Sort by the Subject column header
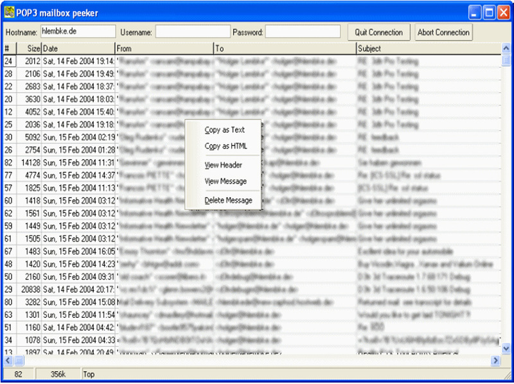This screenshot has width=514, height=384. [x=429, y=49]
